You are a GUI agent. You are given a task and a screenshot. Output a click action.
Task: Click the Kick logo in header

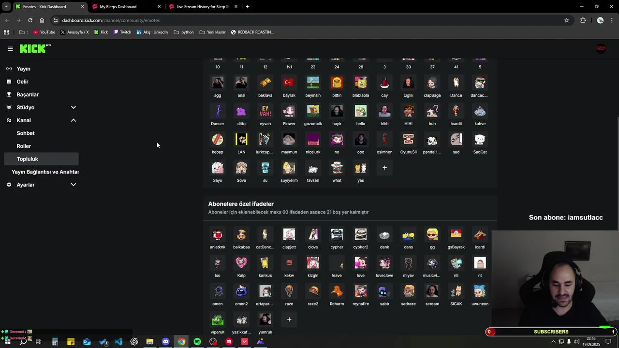coord(35,48)
